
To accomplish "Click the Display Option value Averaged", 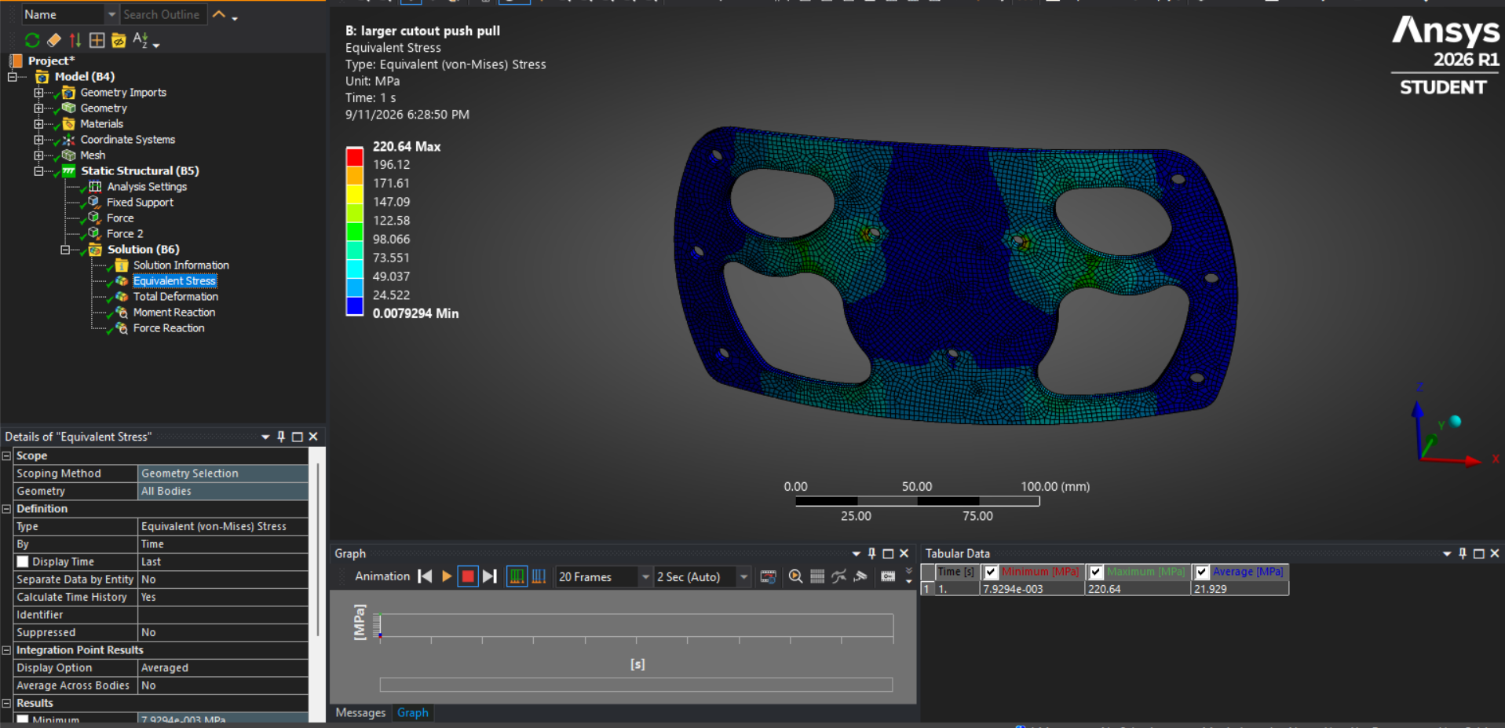I will [x=223, y=668].
